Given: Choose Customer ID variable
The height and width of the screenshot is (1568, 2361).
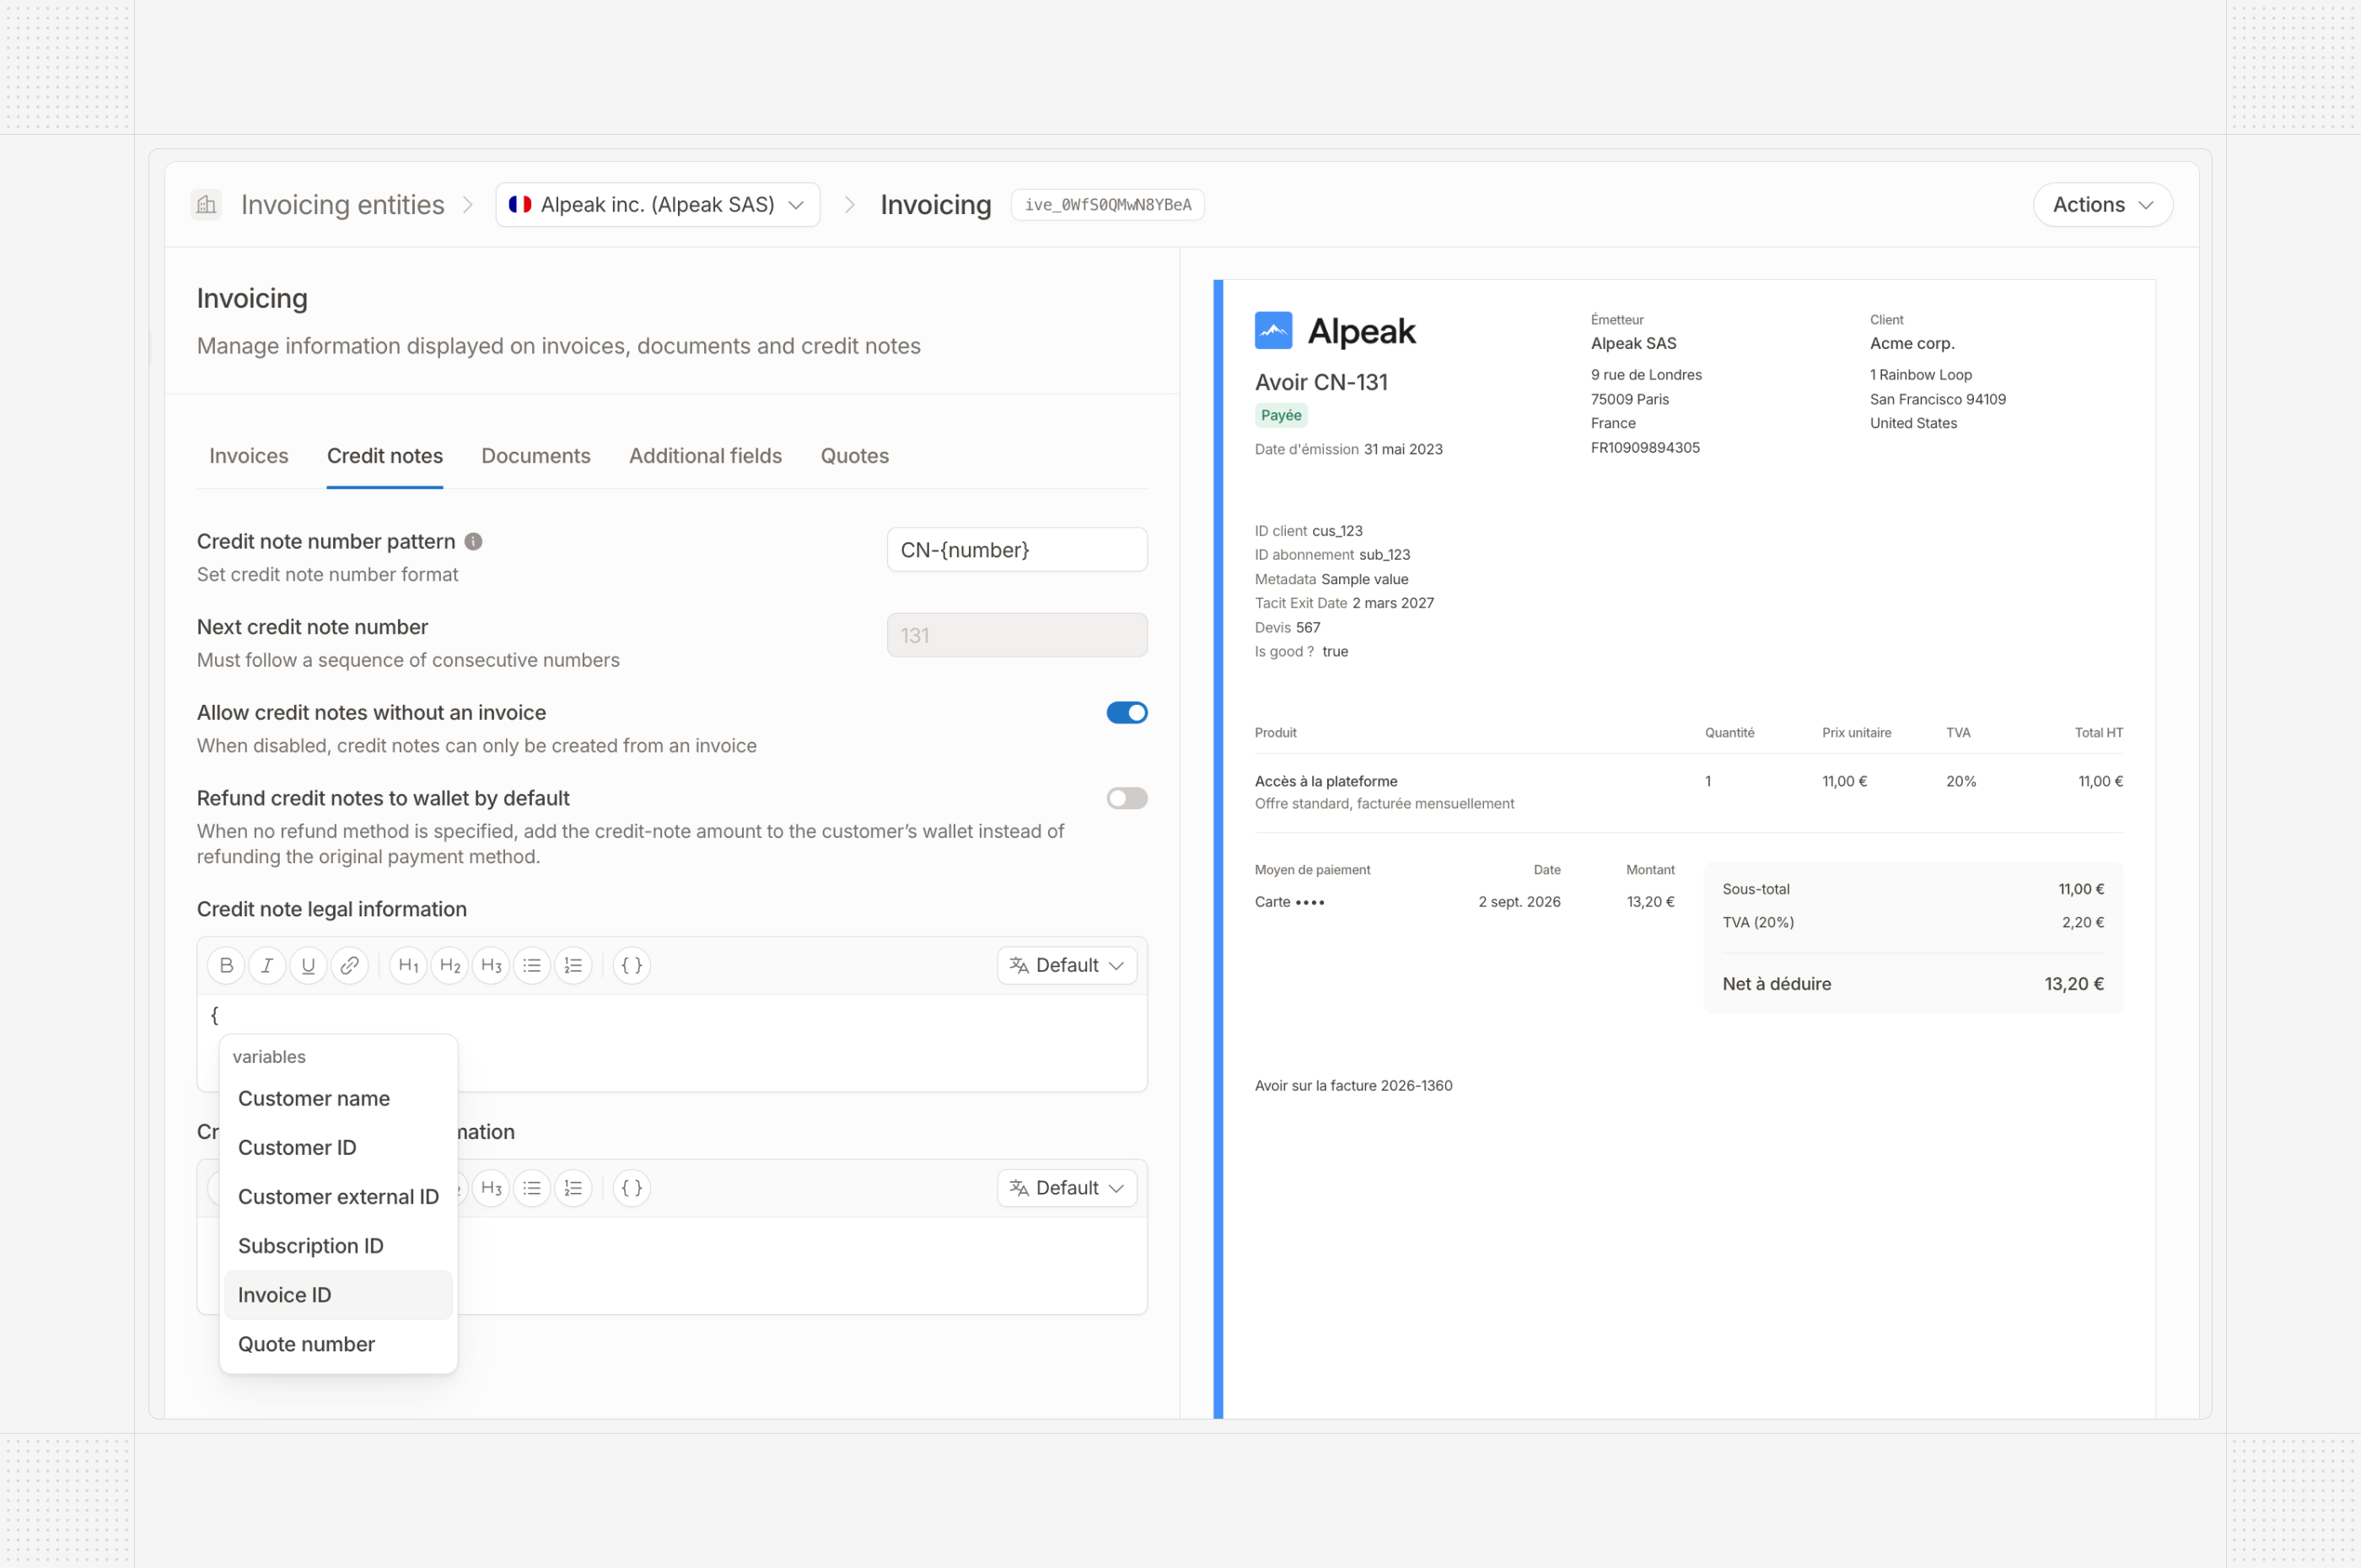Looking at the screenshot, I should 338,1147.
